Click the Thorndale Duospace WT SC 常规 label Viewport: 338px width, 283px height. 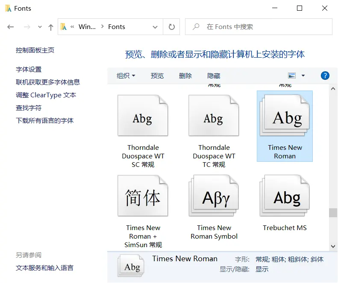[143, 156]
